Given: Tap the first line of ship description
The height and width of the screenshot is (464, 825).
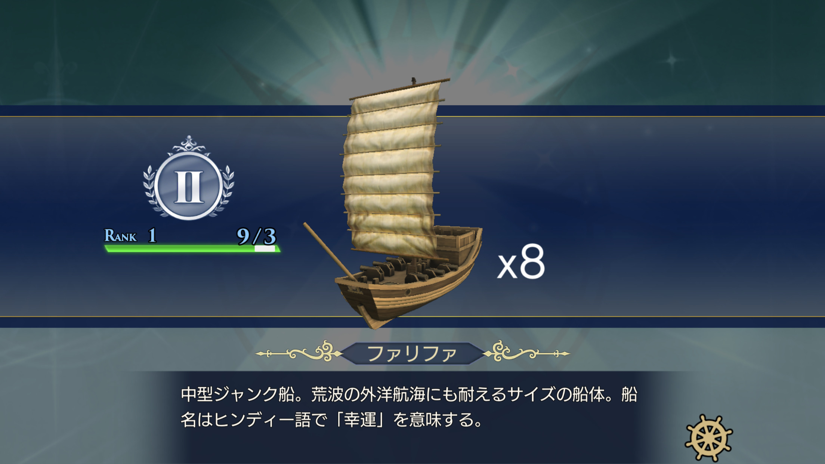Looking at the screenshot, I should click(409, 395).
